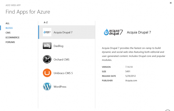Select Acquia Drupal 7 in the list
This screenshot has width=174, height=111.
(66, 32)
